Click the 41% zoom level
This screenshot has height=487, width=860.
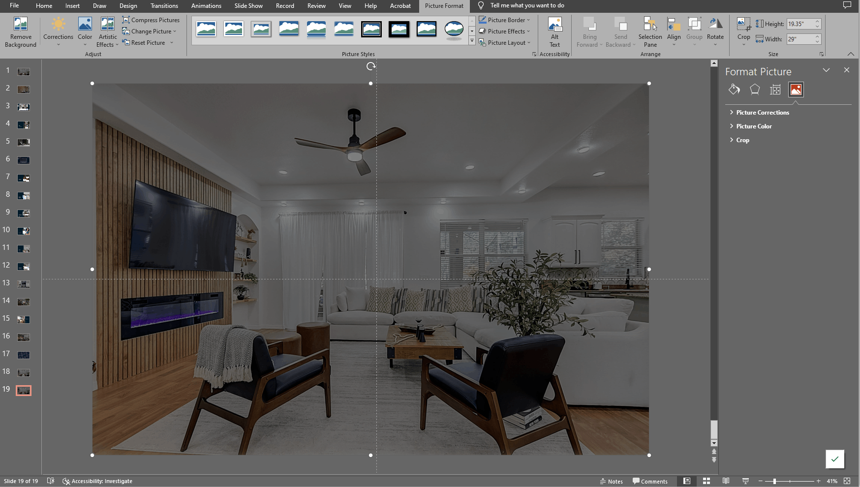831,481
